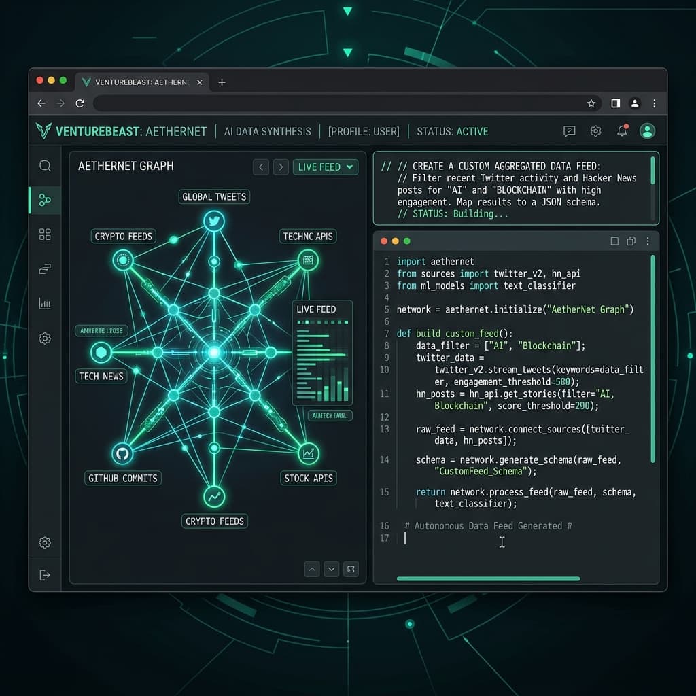Click the ANNERTE I POSE tag
This screenshot has height=696, width=696.
pos(101,331)
